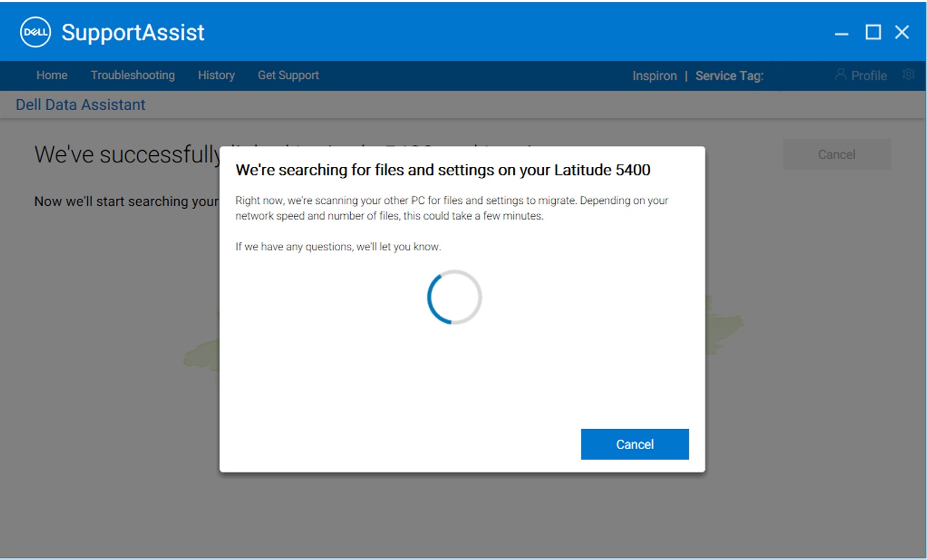
Task: Click the dialog's Latitude 5400 heading
Action: point(443,170)
